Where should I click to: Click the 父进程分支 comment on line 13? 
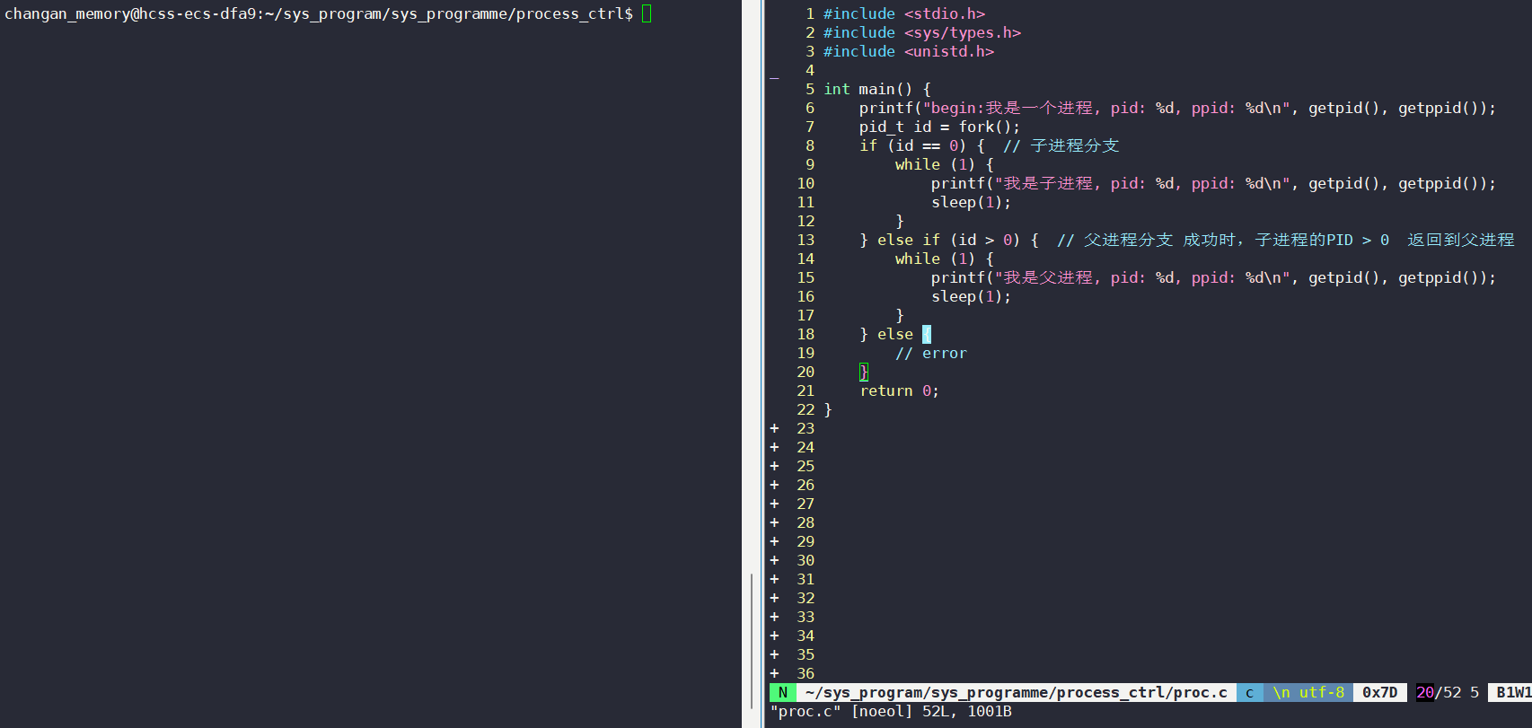1286,240
